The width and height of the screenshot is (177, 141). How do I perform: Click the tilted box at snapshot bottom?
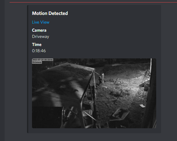tap(120, 115)
